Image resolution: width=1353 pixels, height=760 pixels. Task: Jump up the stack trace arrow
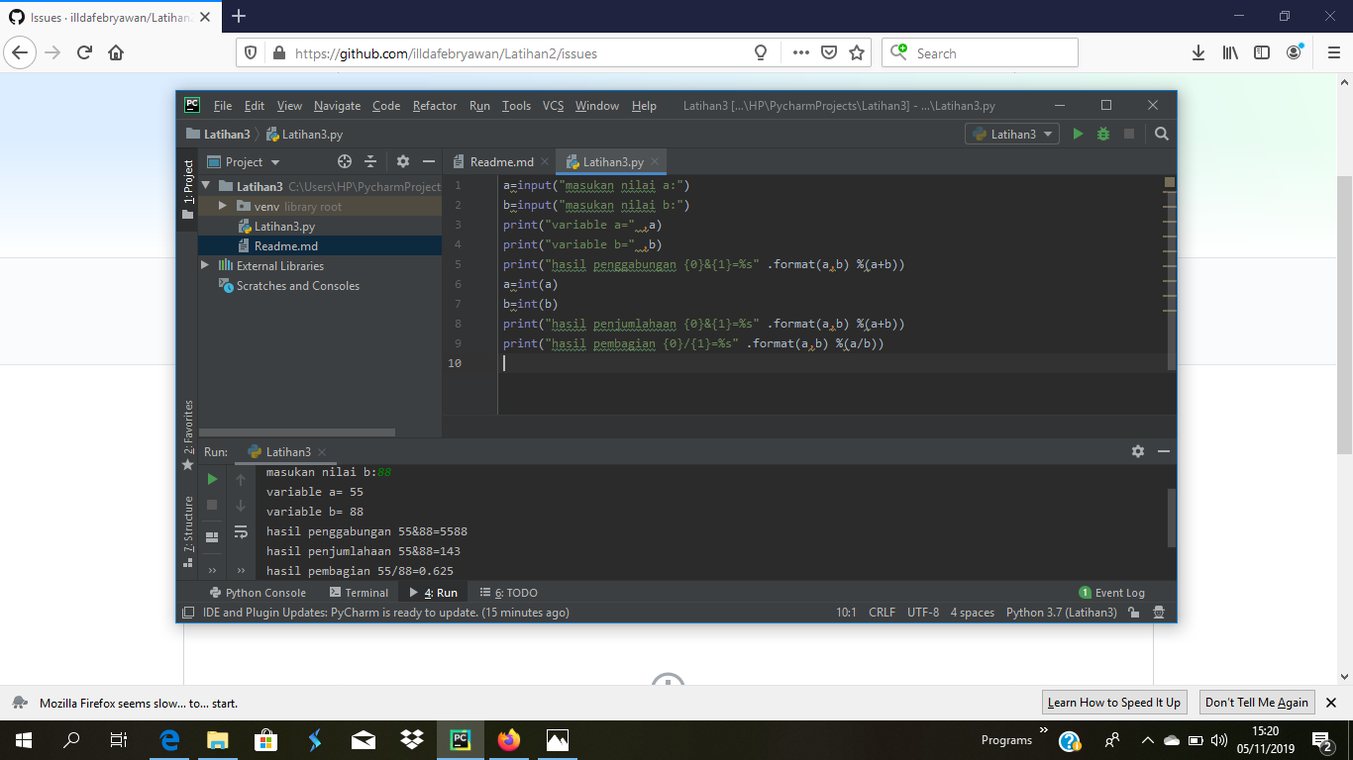click(241, 480)
